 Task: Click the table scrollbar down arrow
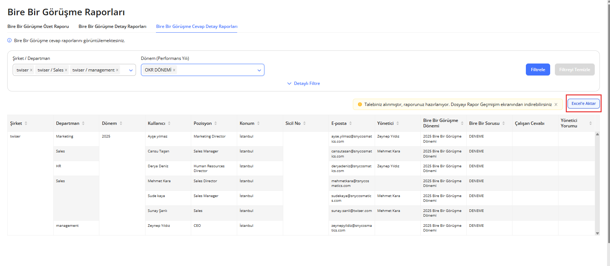pos(597,233)
